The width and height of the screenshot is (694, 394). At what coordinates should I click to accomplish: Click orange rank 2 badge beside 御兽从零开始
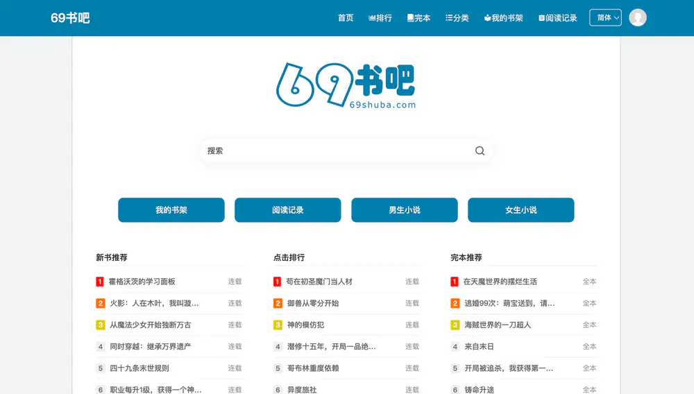coord(278,303)
